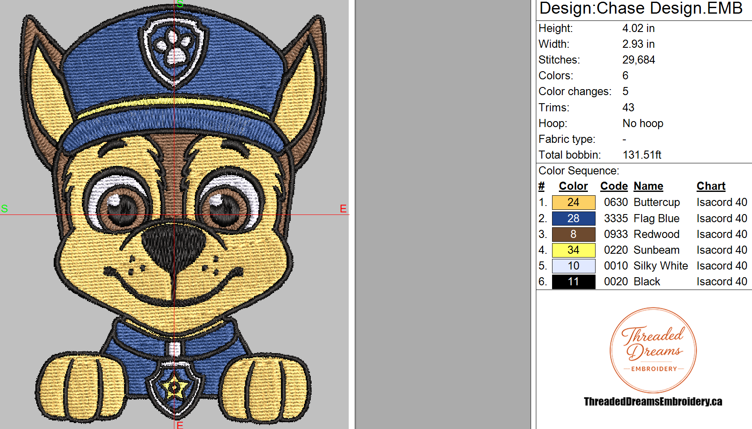The height and width of the screenshot is (429, 752).
Task: Click the Flag Blue thread name
Action: coord(657,218)
